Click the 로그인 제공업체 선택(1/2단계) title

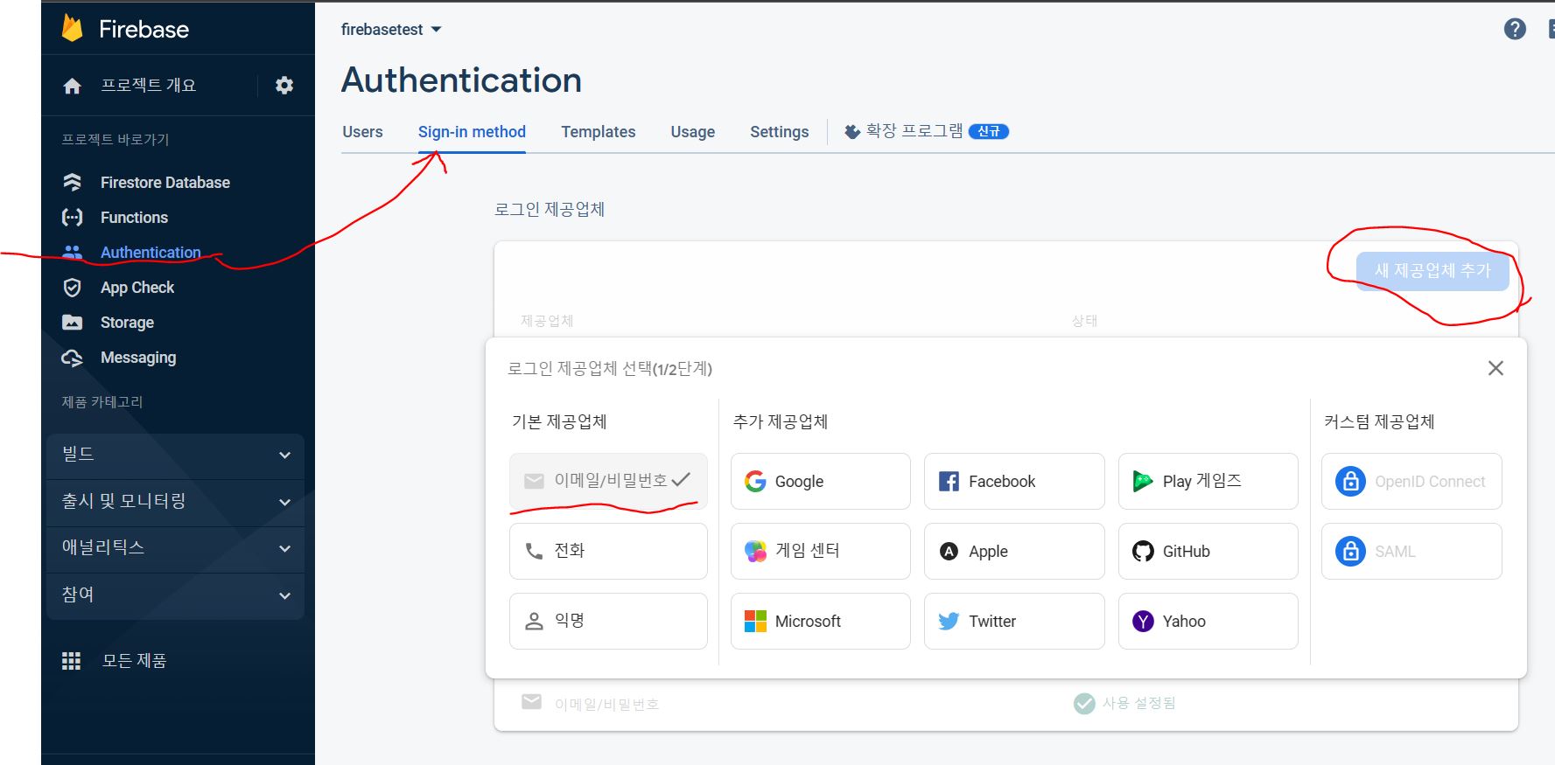(610, 369)
